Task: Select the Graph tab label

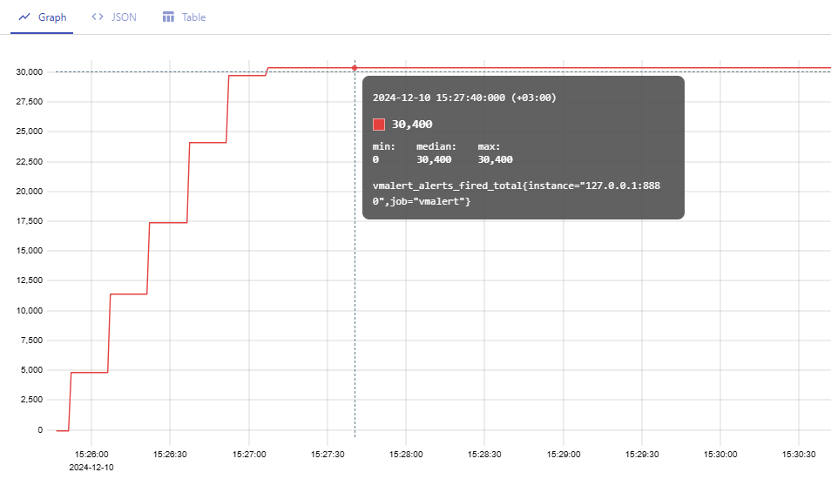Action: click(x=52, y=17)
